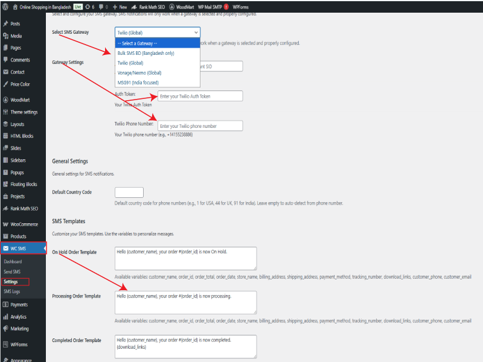
Task: Click the Slides icon in sidebar
Action: [5, 148]
